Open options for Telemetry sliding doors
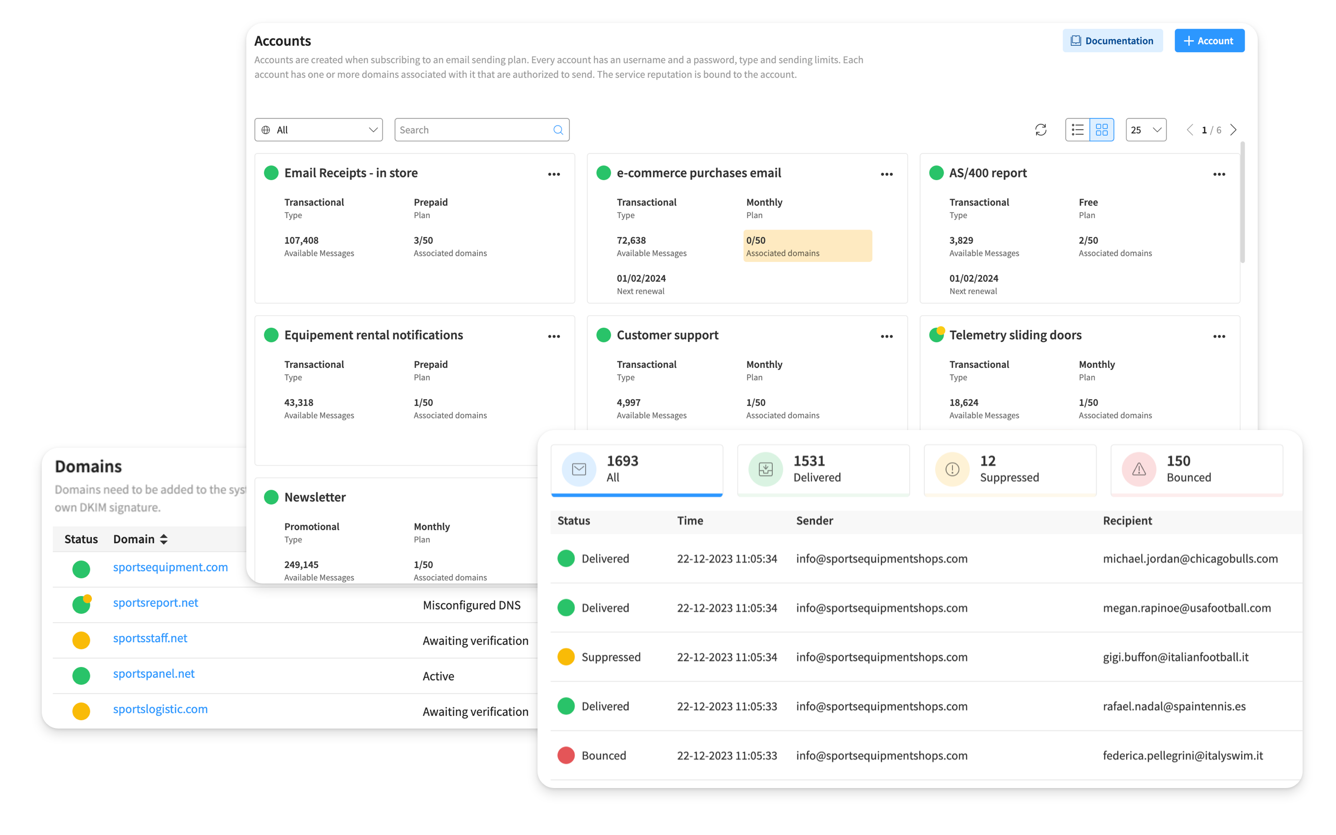Image resolution: width=1336 pixels, height=835 pixels. tap(1219, 336)
